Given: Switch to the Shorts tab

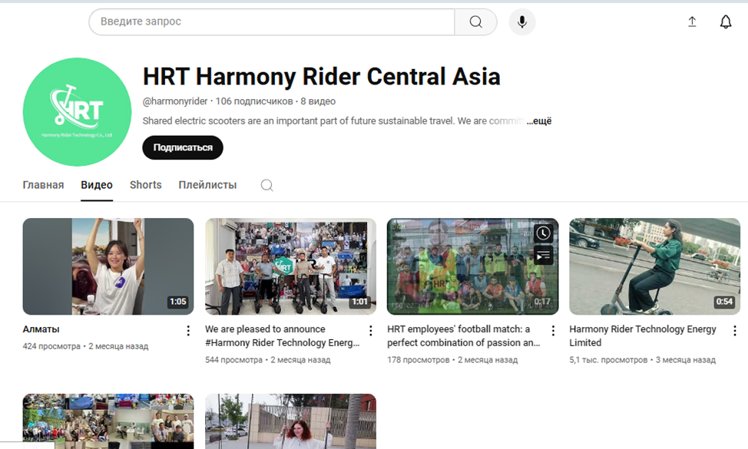Looking at the screenshot, I should 145,185.
